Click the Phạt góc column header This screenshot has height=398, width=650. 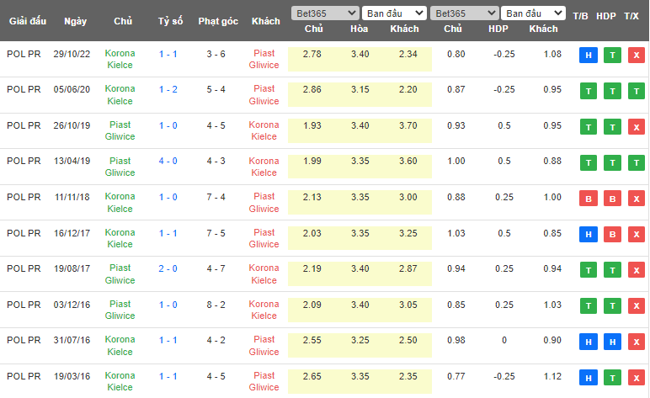click(x=216, y=21)
